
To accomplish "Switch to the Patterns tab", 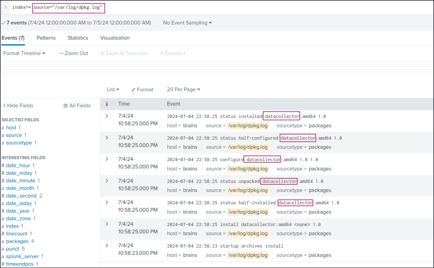I will [46, 38].
